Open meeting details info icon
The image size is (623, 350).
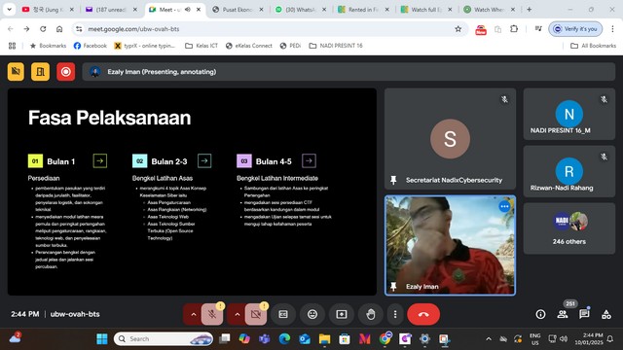540,314
